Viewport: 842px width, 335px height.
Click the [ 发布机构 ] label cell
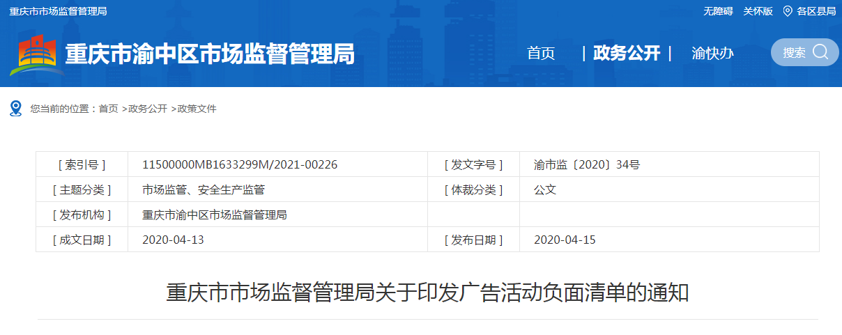(82, 215)
